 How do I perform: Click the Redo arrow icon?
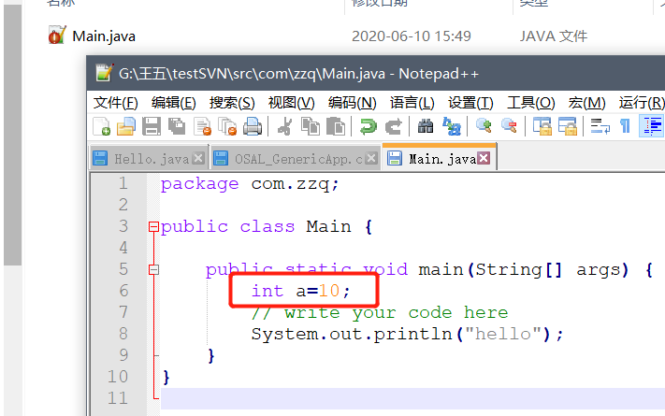pyautogui.click(x=393, y=126)
